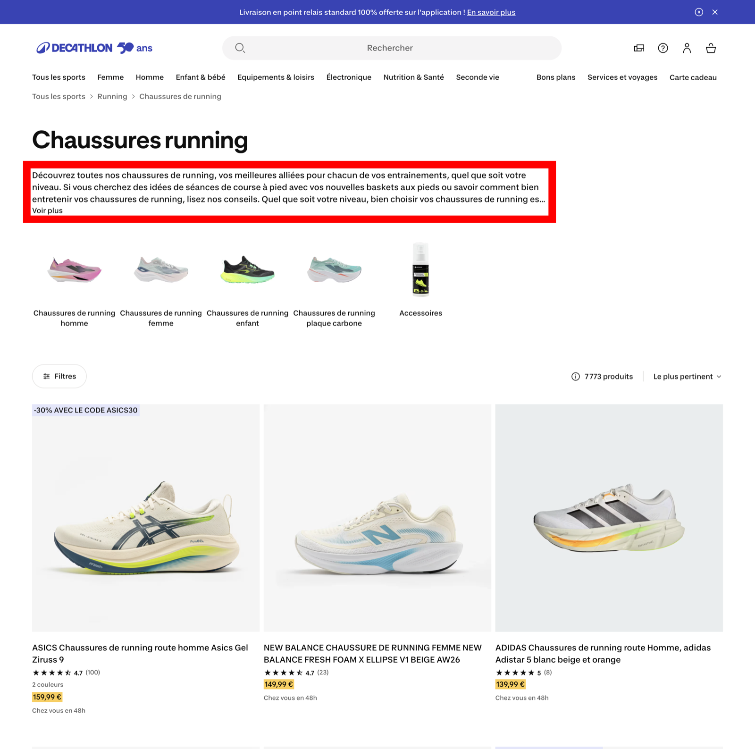The width and height of the screenshot is (755, 749).
Task: Select the Accessoires category
Action: click(x=420, y=280)
